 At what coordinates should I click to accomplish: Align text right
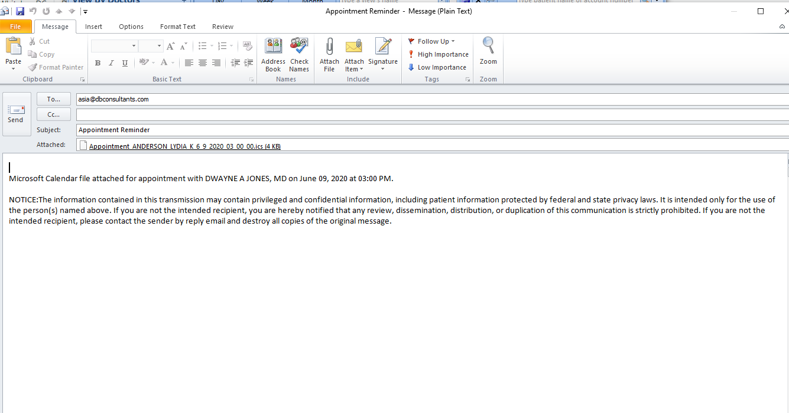(x=216, y=63)
